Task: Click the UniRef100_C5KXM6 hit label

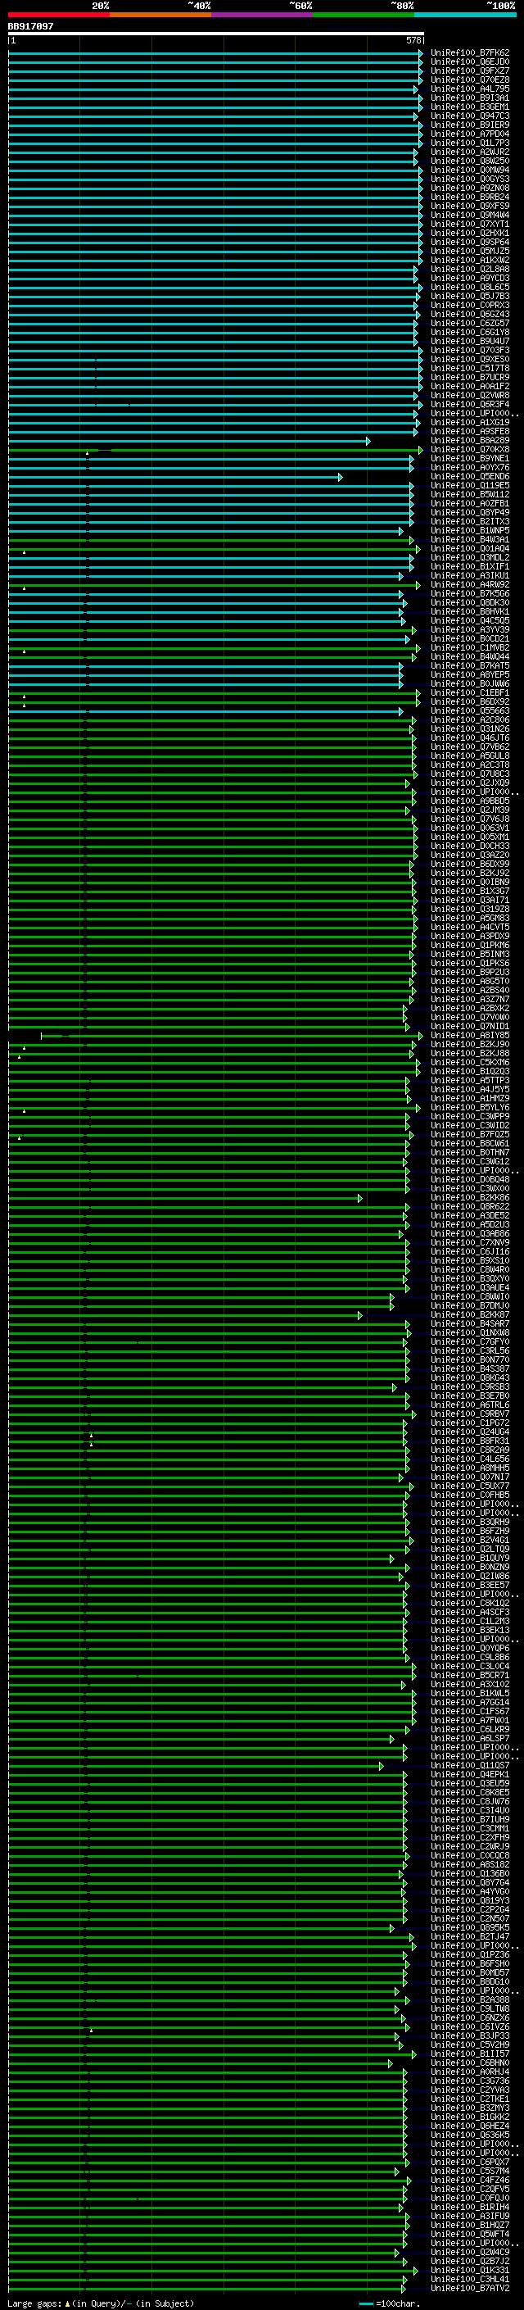Action: tap(470, 1063)
